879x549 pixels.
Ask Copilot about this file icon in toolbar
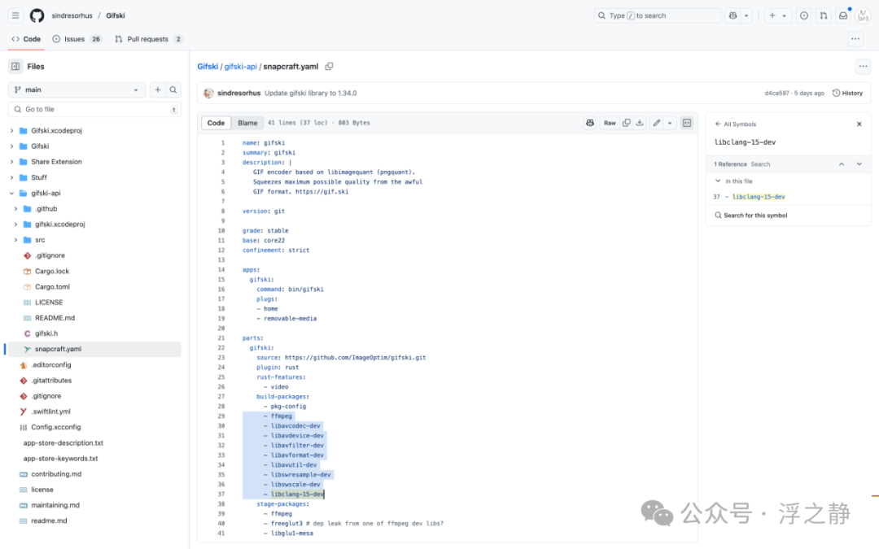click(590, 123)
